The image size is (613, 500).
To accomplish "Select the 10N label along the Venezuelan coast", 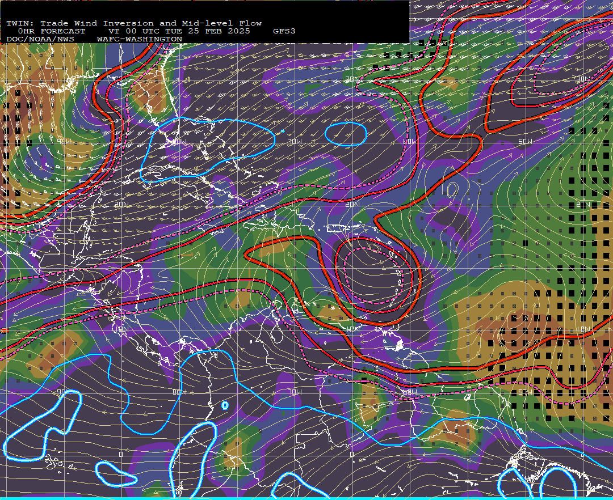I will click(x=352, y=329).
